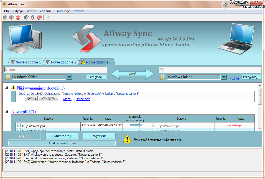Viewport: 265px width, 179px height.
Task: Click the colorful cube with sigma icon
Action: (33, 17)
